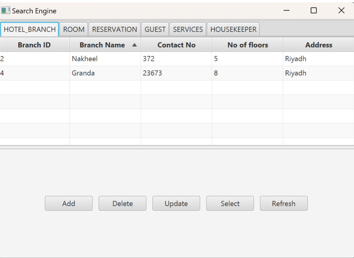Open the SERVICES tab
354x258 pixels.
(188, 29)
